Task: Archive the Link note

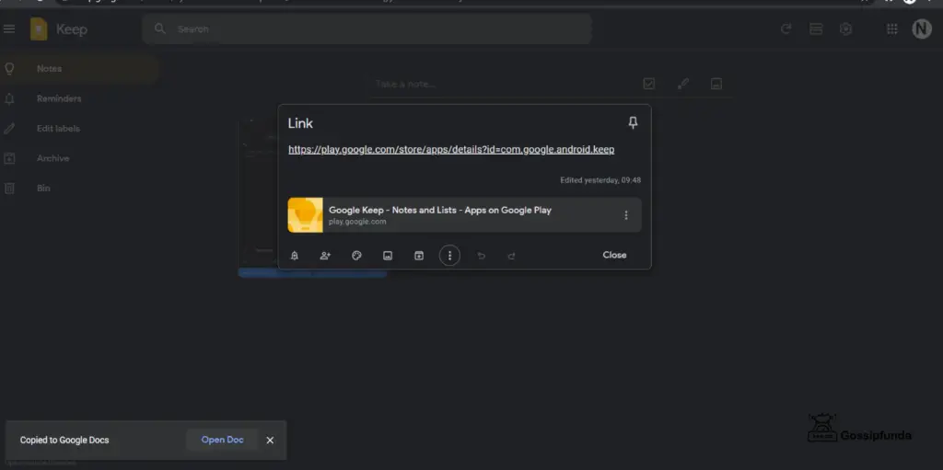Action: (419, 256)
